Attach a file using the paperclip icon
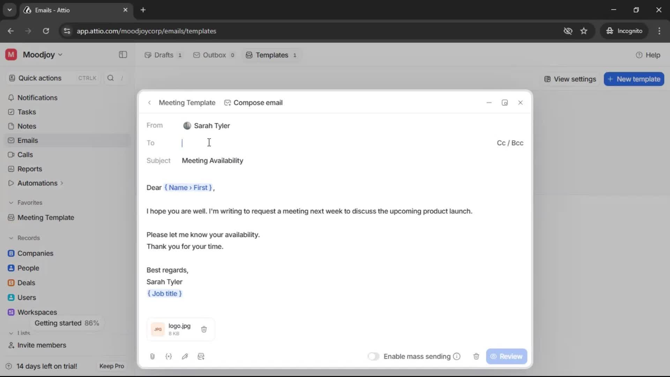 click(152, 356)
